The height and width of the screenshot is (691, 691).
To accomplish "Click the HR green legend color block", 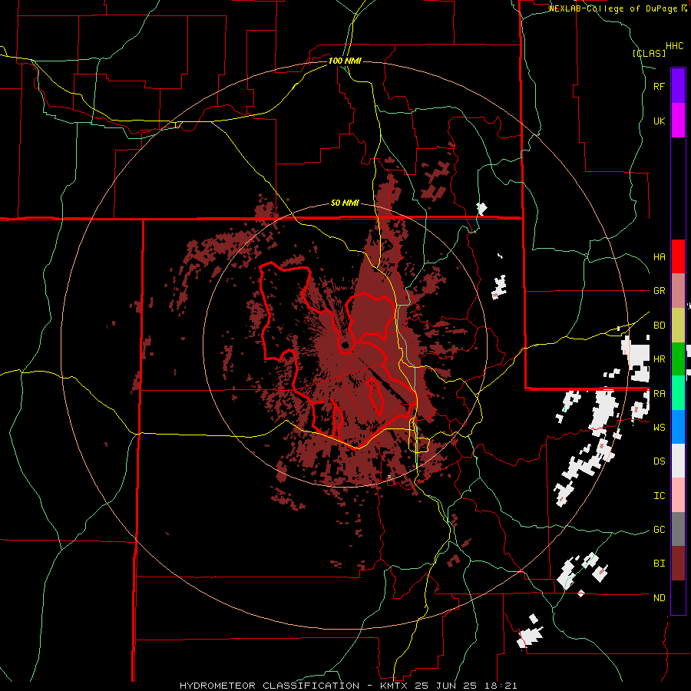I will click(678, 359).
